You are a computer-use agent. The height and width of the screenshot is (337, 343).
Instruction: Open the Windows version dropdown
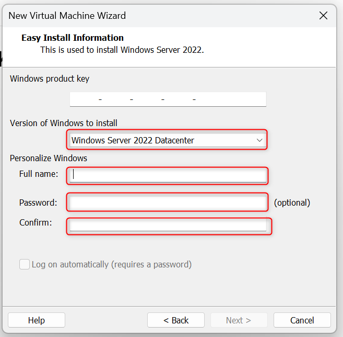click(x=168, y=140)
